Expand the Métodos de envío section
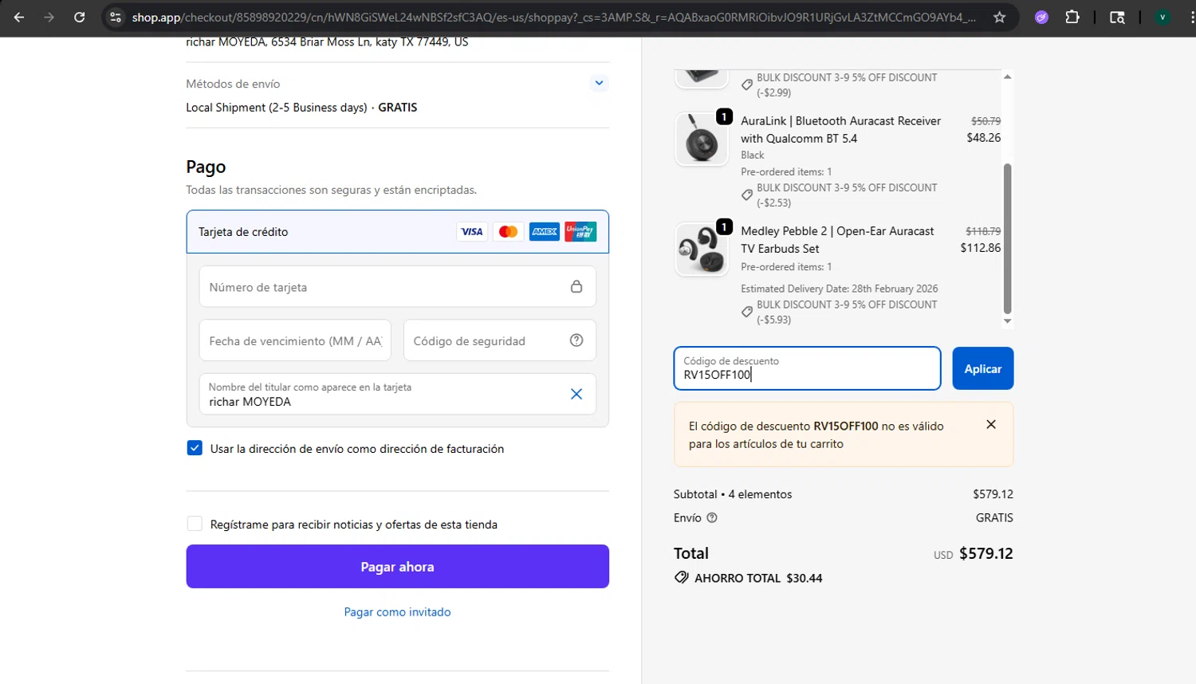 pyautogui.click(x=599, y=83)
